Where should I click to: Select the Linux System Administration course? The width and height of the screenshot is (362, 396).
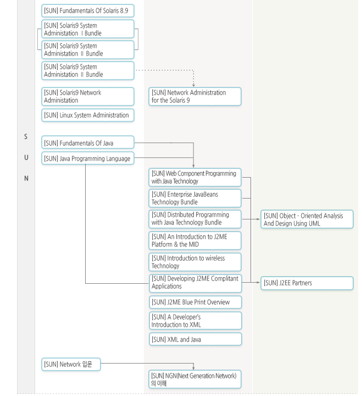point(88,116)
